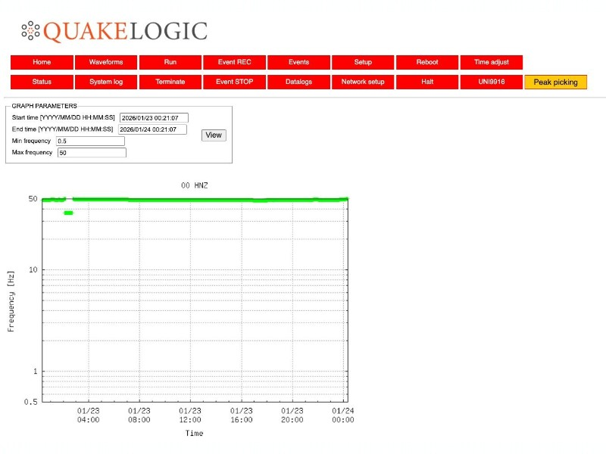This screenshot has width=606, height=454.
Task: Open Network setup page
Action: point(363,82)
